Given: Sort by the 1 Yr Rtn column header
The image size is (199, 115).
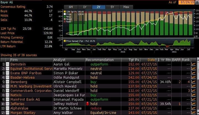Looking at the screenshot, I should click(x=164, y=60).
